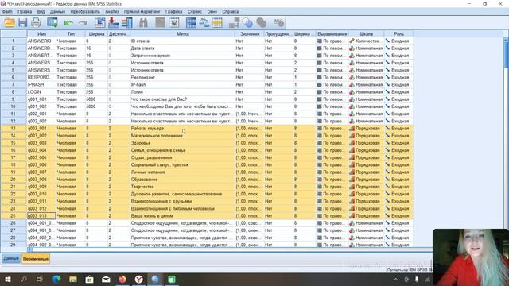The width and height of the screenshot is (509, 286).
Task: Open the Правка menu
Action: (x=25, y=11)
